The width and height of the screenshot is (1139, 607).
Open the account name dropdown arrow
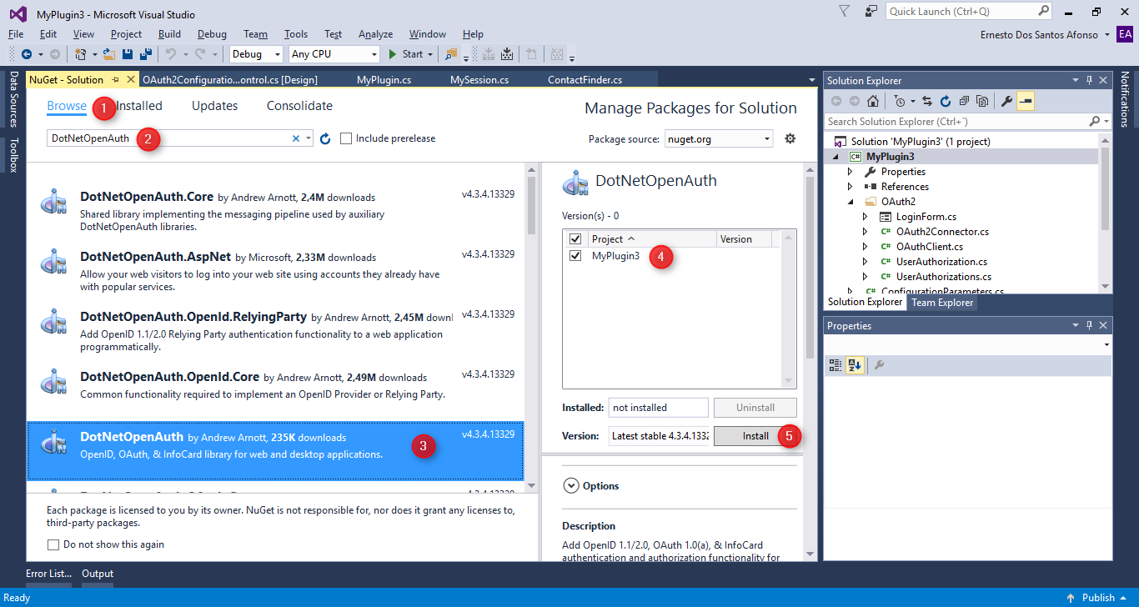pyautogui.click(x=1106, y=35)
